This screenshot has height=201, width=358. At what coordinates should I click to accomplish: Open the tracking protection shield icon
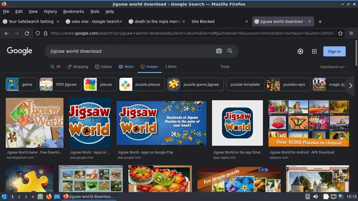point(38,33)
